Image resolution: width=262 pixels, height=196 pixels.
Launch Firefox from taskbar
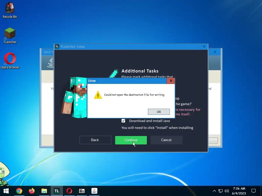pyautogui.click(x=31, y=191)
